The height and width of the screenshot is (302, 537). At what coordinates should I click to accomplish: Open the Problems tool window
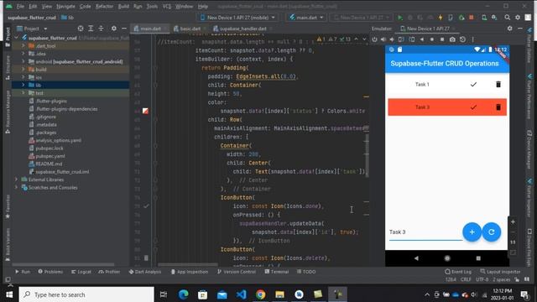point(50,272)
